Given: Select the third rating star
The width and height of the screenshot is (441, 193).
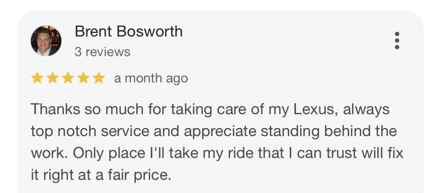Looking at the screenshot, I should pos(68,78).
